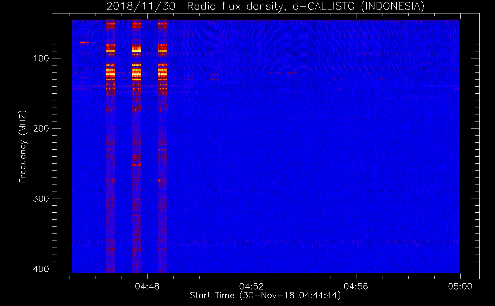Click the date '2018/11/30' in the title

click(141, 6)
